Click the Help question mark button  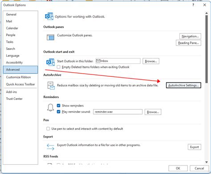coord(193,5)
